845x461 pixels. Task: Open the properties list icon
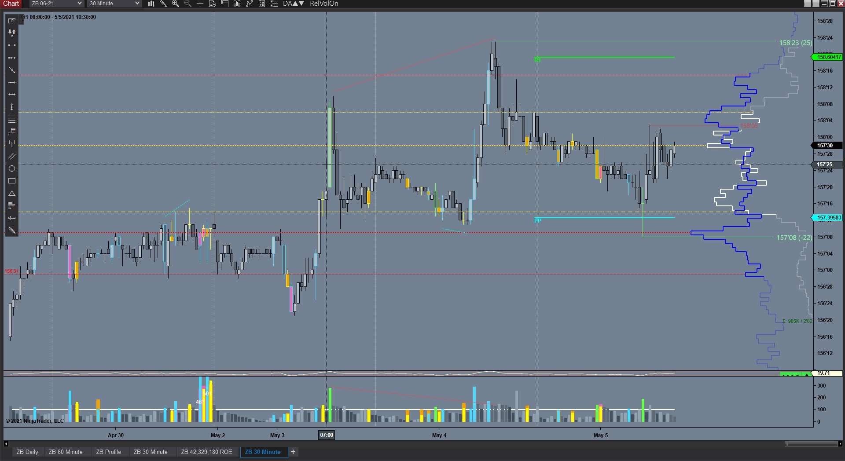point(274,4)
